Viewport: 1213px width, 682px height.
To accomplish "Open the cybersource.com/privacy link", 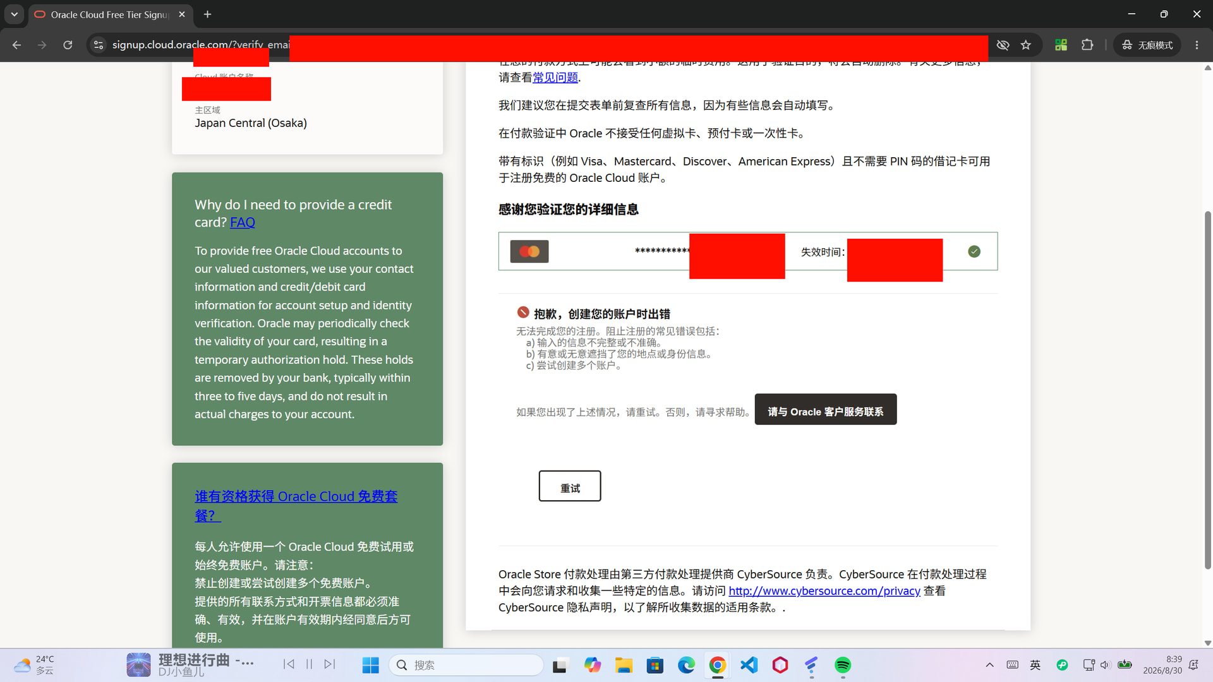I will click(824, 591).
